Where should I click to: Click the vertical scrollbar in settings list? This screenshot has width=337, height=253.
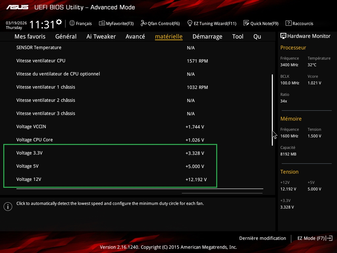pos(272,110)
